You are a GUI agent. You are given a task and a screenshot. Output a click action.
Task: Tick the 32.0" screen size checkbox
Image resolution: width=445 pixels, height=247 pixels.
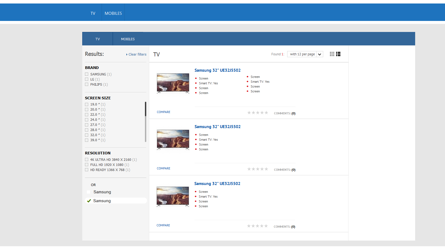click(87, 135)
